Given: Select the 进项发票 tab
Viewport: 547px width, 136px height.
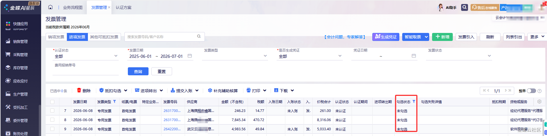Looking at the screenshot, I should pos(77,37).
